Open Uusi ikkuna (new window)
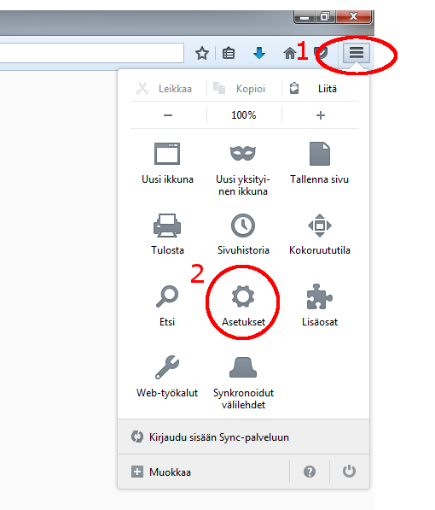435x510 pixels. (x=167, y=163)
